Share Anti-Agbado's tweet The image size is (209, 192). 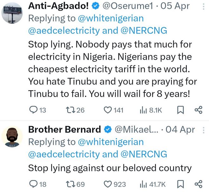198,110
